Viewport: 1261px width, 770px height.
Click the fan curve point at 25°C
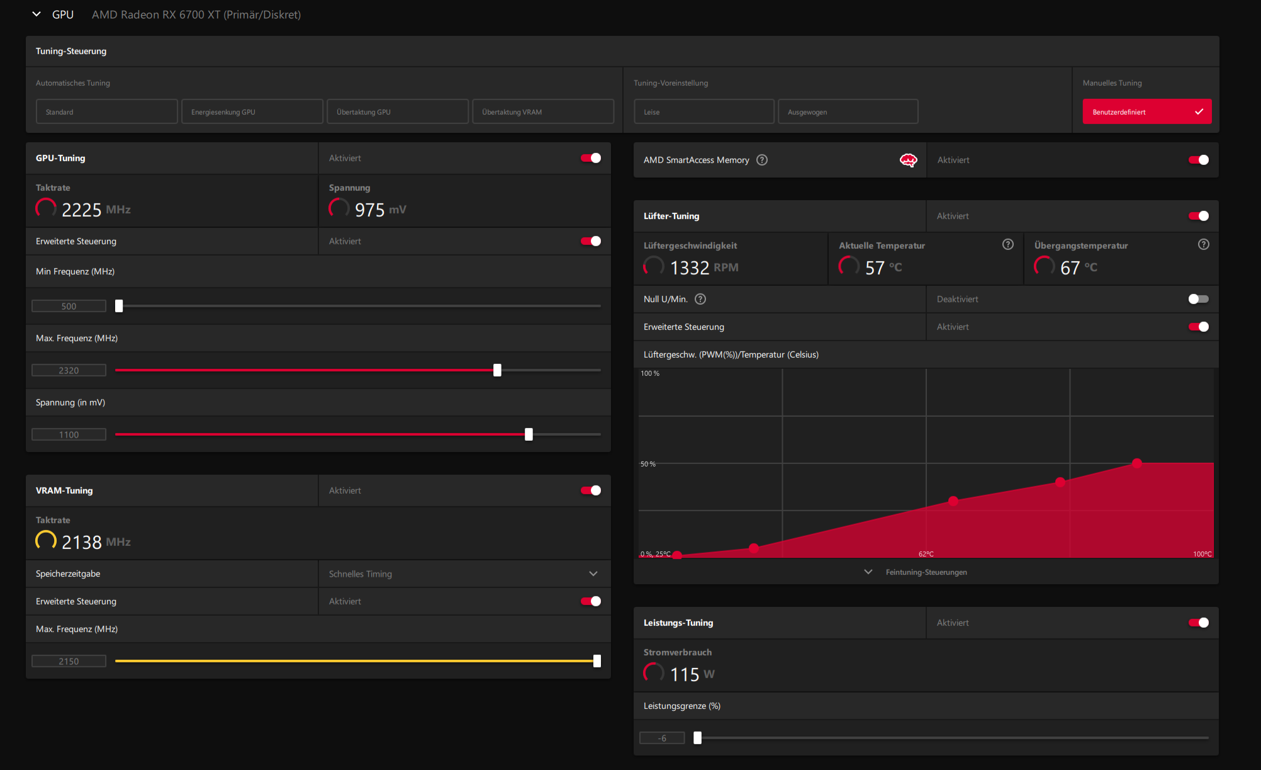[677, 555]
